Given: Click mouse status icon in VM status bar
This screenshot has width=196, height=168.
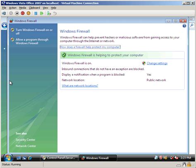Looking at the screenshot, I should [x=184, y=164].
